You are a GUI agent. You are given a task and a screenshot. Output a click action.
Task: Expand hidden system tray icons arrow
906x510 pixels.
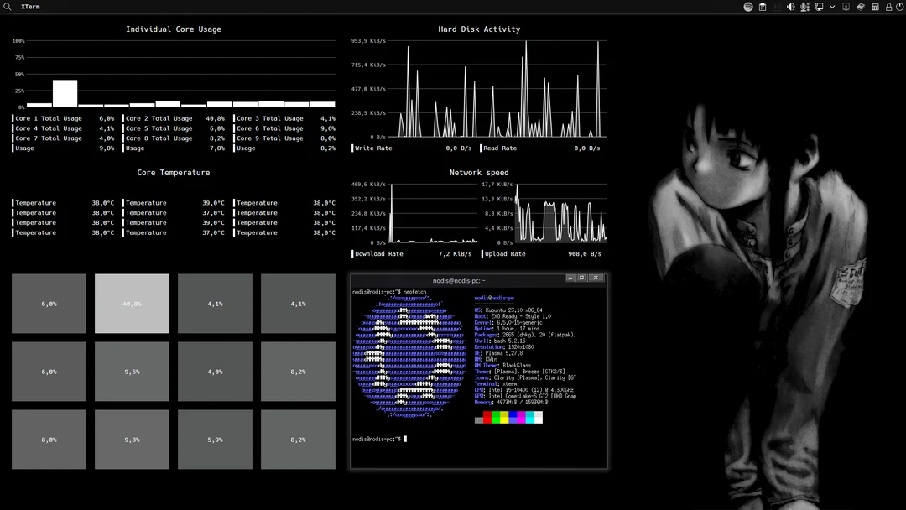tap(832, 7)
